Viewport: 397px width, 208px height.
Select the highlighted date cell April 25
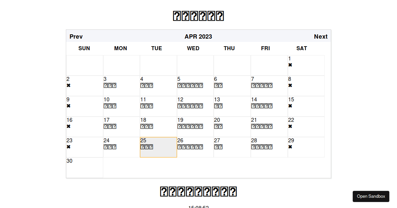click(x=158, y=147)
